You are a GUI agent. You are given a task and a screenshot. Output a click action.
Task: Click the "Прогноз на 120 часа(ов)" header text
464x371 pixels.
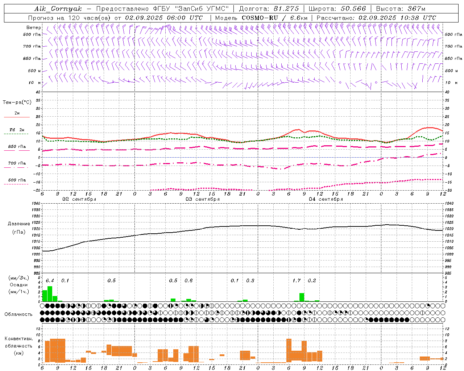[70, 18]
